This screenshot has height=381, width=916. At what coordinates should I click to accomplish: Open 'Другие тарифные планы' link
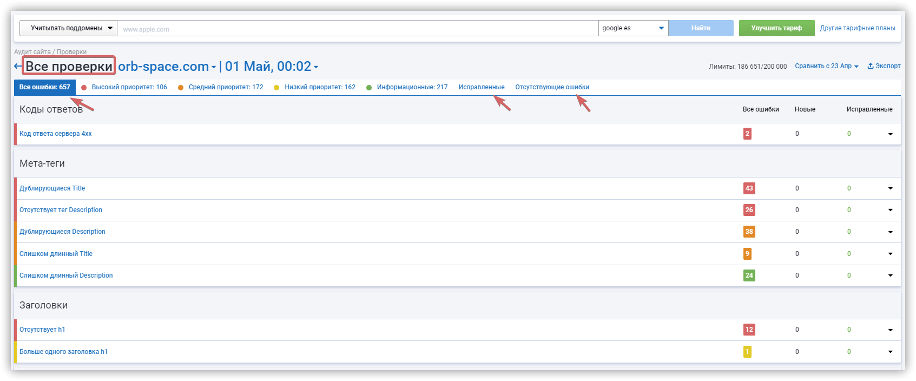coord(858,28)
